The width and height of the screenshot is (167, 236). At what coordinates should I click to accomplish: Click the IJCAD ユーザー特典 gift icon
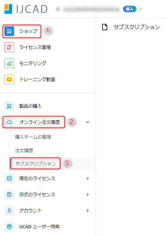click(9, 227)
